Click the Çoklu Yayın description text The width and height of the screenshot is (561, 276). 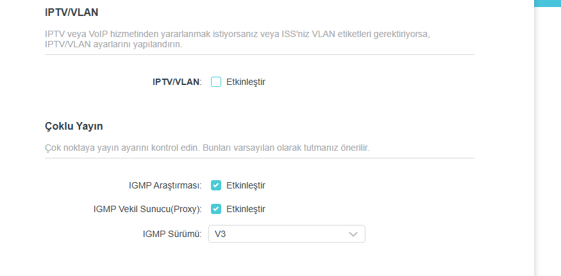pos(207,148)
